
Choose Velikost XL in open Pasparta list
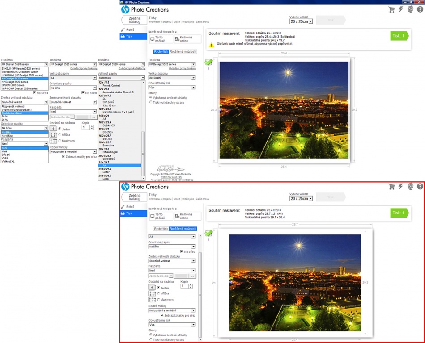25,161
